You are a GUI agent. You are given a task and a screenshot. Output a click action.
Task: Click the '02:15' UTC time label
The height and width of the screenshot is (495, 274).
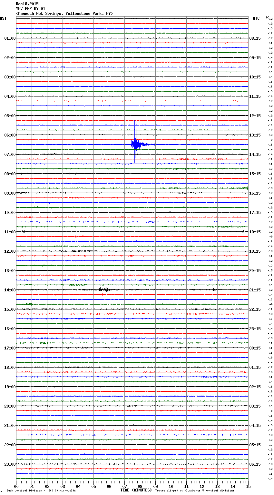(x=255, y=387)
